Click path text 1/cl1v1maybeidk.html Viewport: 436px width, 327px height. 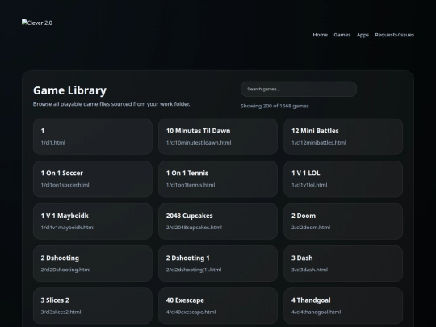tap(68, 228)
